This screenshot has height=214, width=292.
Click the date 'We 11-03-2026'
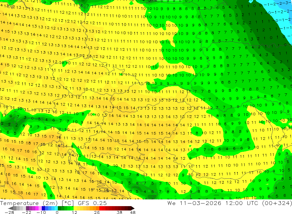(194, 203)
